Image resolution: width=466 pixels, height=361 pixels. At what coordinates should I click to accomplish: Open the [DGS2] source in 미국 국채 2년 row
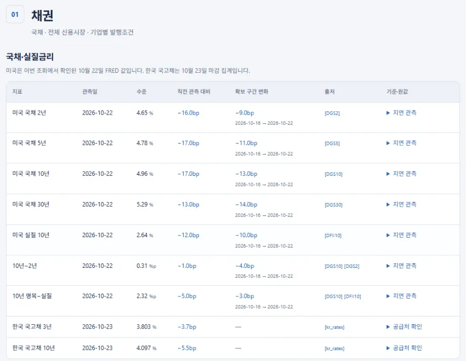332,113
